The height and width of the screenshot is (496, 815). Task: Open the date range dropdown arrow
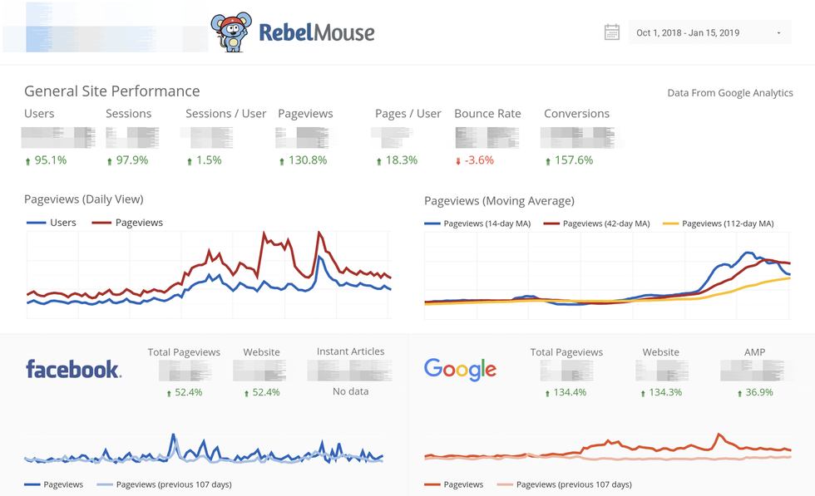[x=778, y=33]
